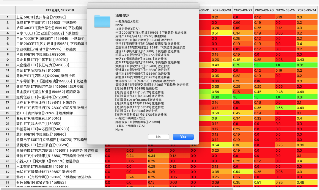Click the 0.03 cell in table row 26
Viewport: 319px width, 190px height.
click(136, 150)
